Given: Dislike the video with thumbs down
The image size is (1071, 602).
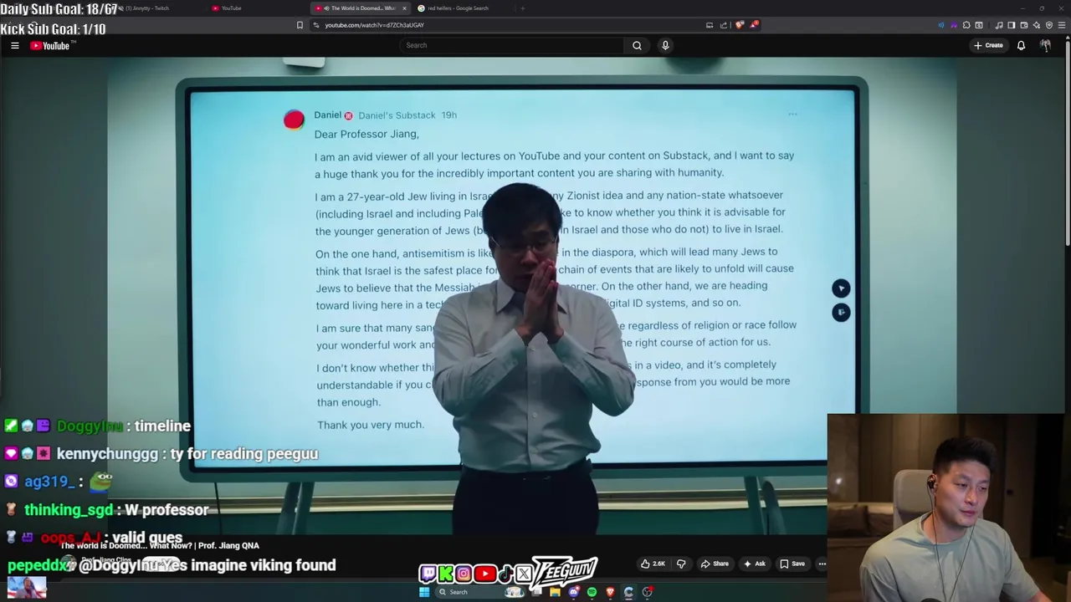Looking at the screenshot, I should 681,564.
